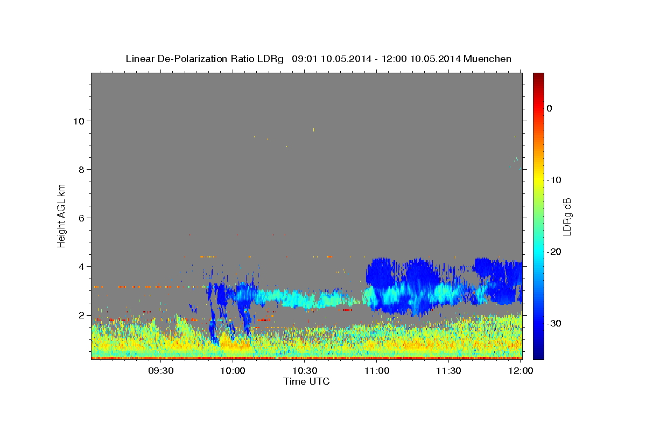Click the 11:00 time tick label
The height and width of the screenshot is (431, 646).
(x=376, y=371)
